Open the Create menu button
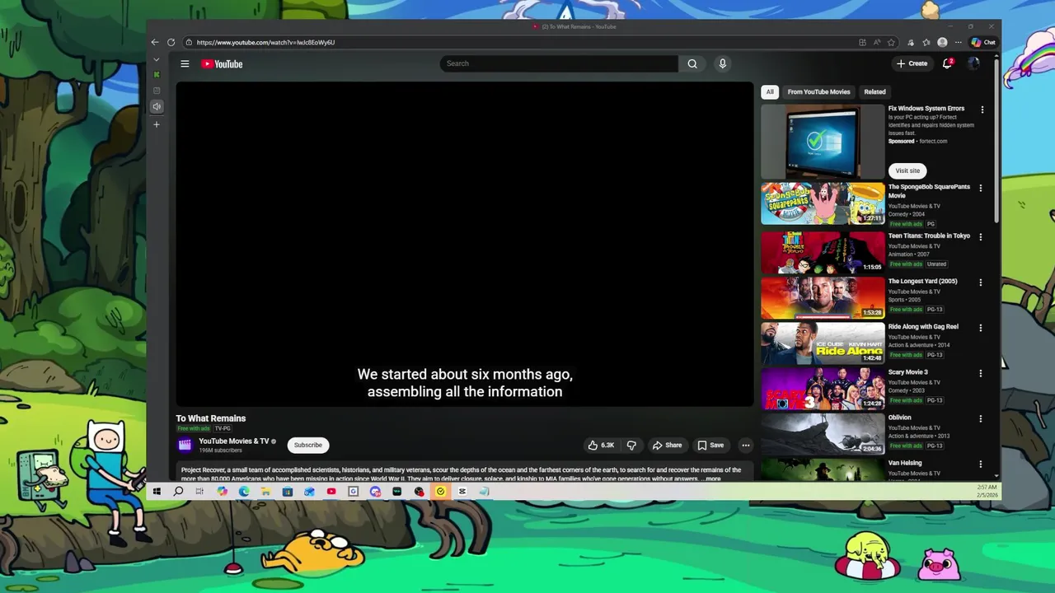The height and width of the screenshot is (593, 1055). tap(912, 63)
